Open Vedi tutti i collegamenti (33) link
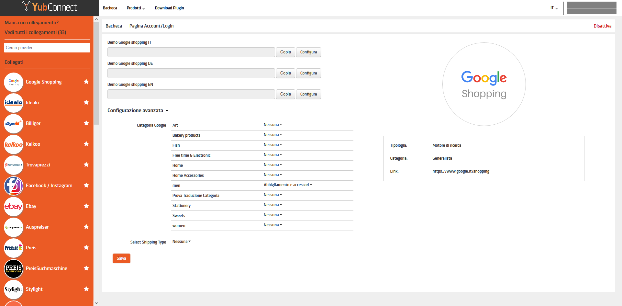This screenshot has width=622, height=306. tap(35, 32)
